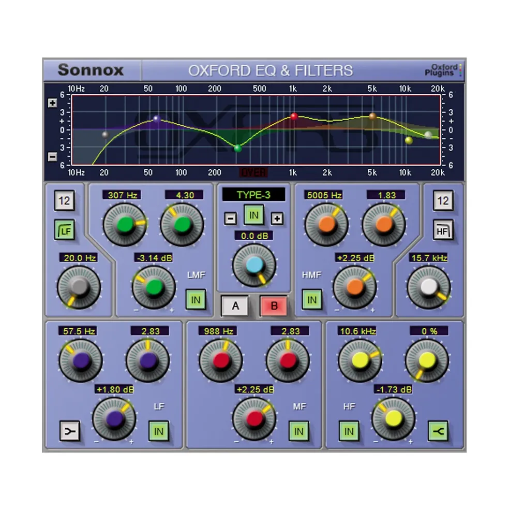
Task: Click the grey low filter frequency knob
Action: click(79, 287)
